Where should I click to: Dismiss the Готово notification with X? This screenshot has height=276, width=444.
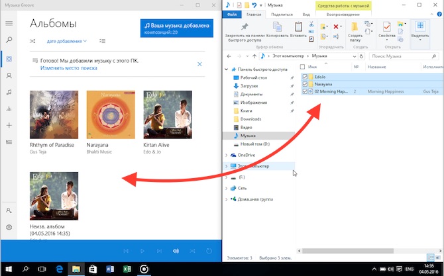pos(199,64)
